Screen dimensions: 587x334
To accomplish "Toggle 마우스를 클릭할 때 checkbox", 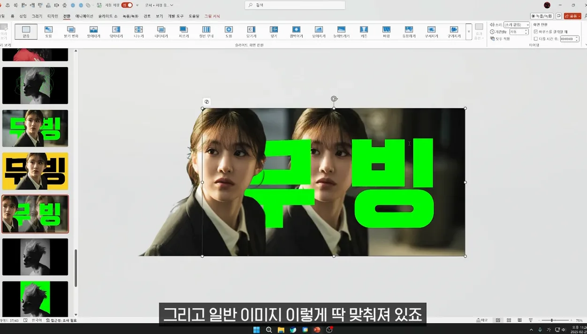I will click(x=536, y=32).
